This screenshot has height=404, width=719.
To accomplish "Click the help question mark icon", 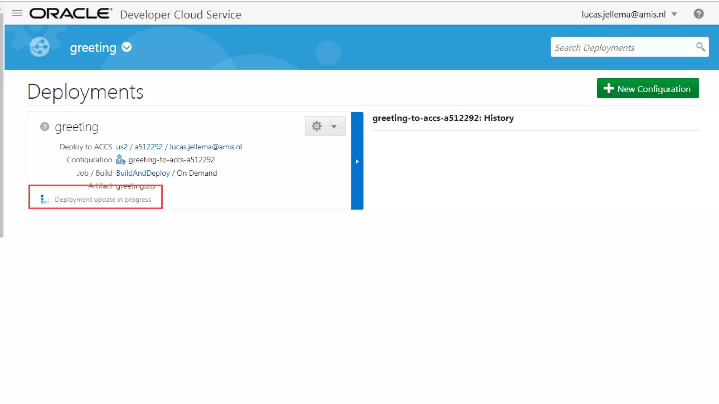I will click(x=698, y=14).
